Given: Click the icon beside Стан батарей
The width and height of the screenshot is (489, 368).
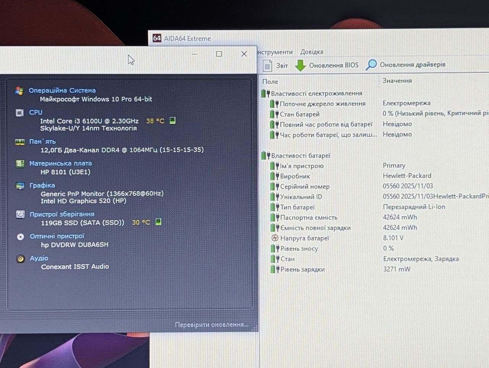Looking at the screenshot, I should click(274, 114).
